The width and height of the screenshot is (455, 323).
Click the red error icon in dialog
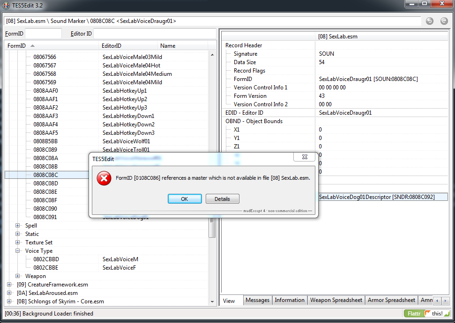tap(104, 178)
